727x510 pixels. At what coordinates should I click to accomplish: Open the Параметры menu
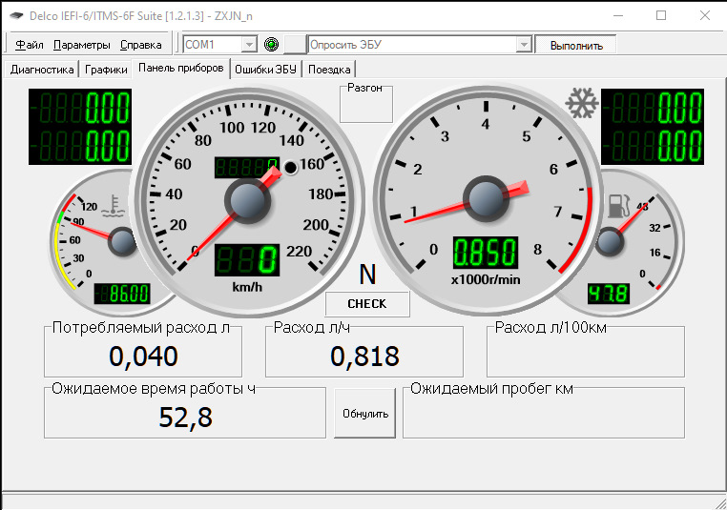pos(82,45)
